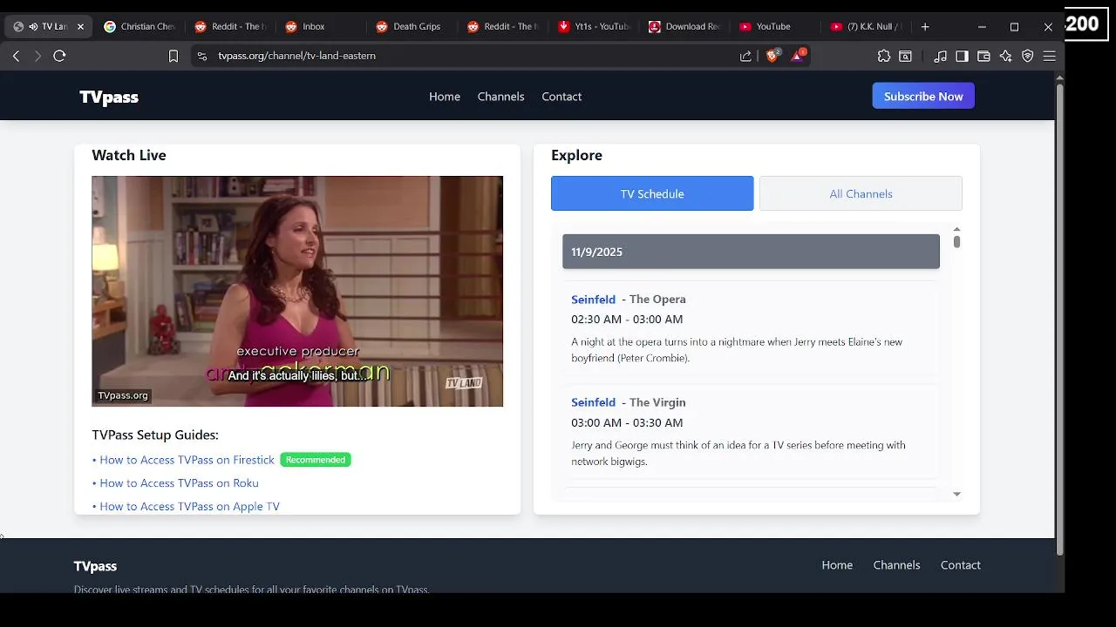The image size is (1116, 627).
Task: Switch to the YouTube tab
Action: click(x=774, y=27)
